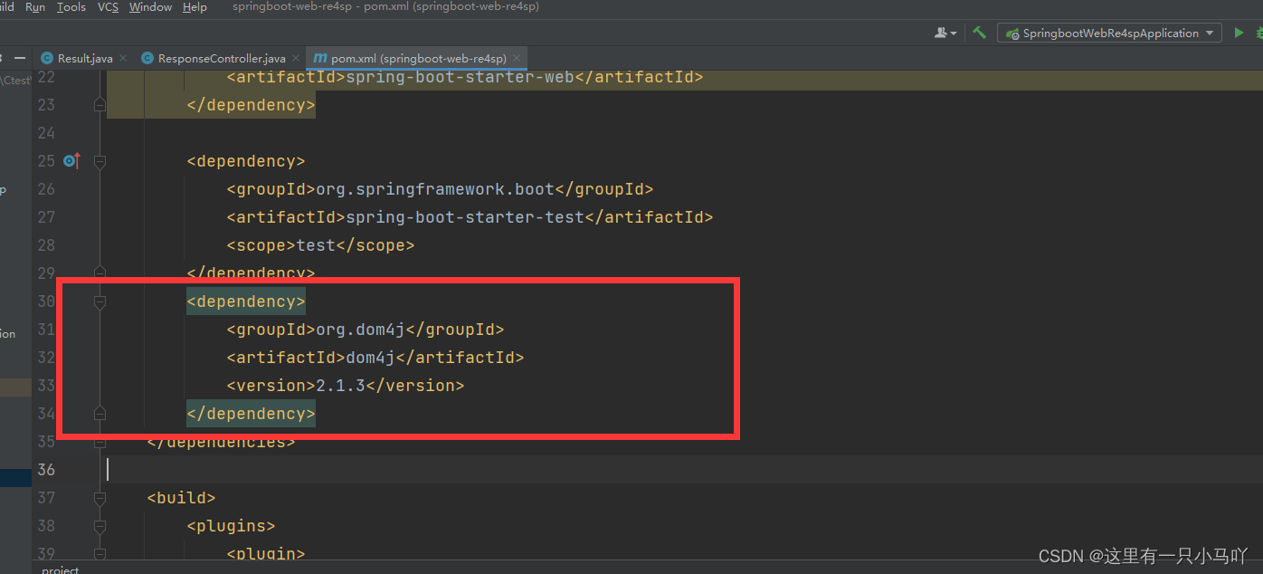The image size is (1263, 574).
Task: Collapse the build block at line 37
Action: point(100,497)
